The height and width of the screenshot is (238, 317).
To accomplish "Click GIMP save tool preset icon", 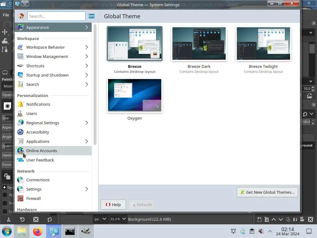I will click(x=8, y=219).
